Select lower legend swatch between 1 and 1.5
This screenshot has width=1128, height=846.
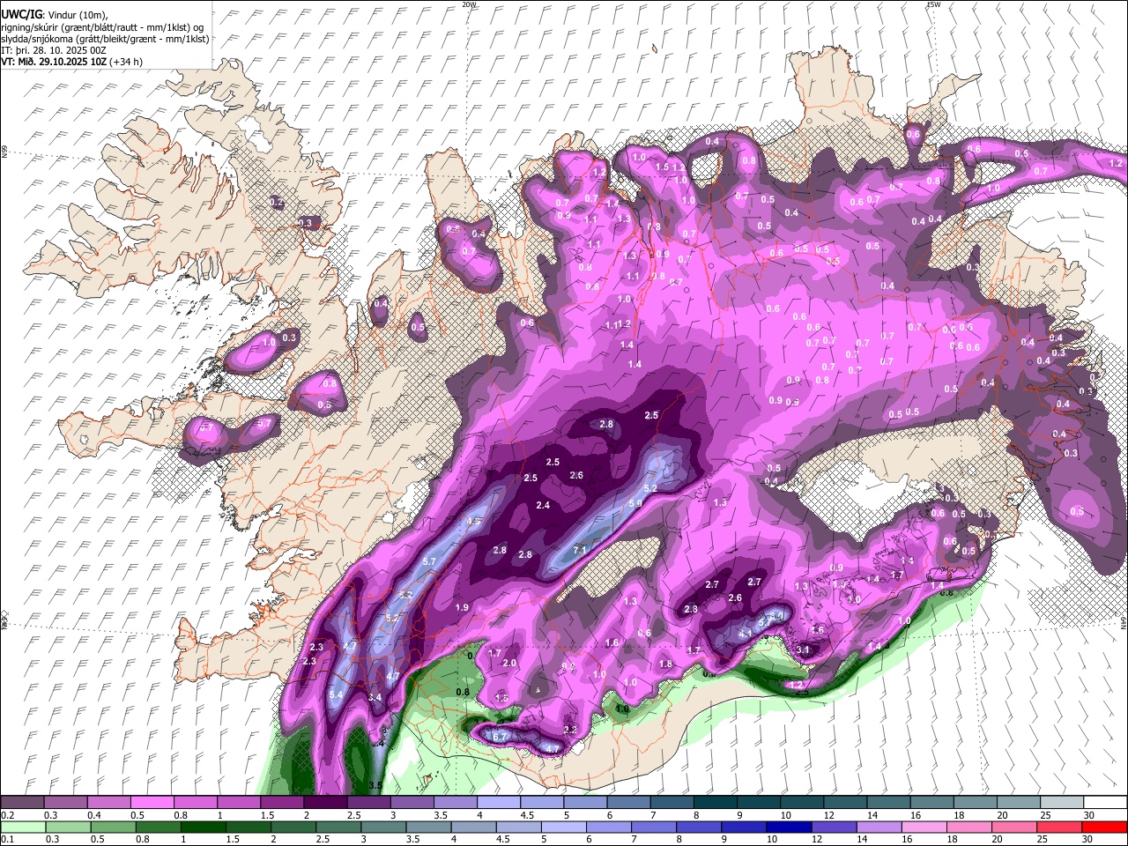click(204, 827)
